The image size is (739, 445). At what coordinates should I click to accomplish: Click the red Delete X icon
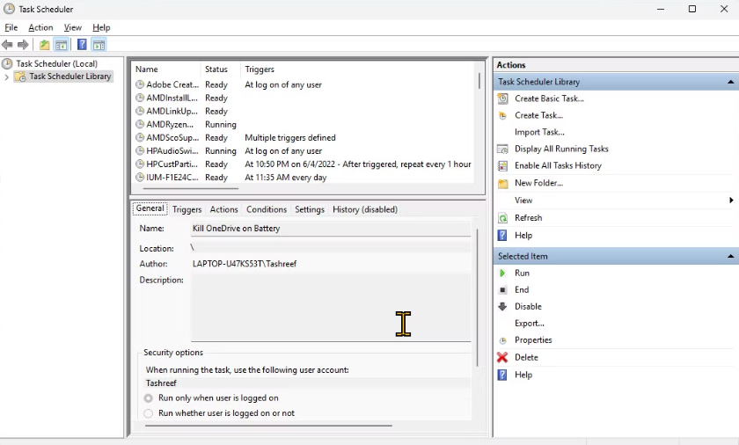(x=502, y=357)
